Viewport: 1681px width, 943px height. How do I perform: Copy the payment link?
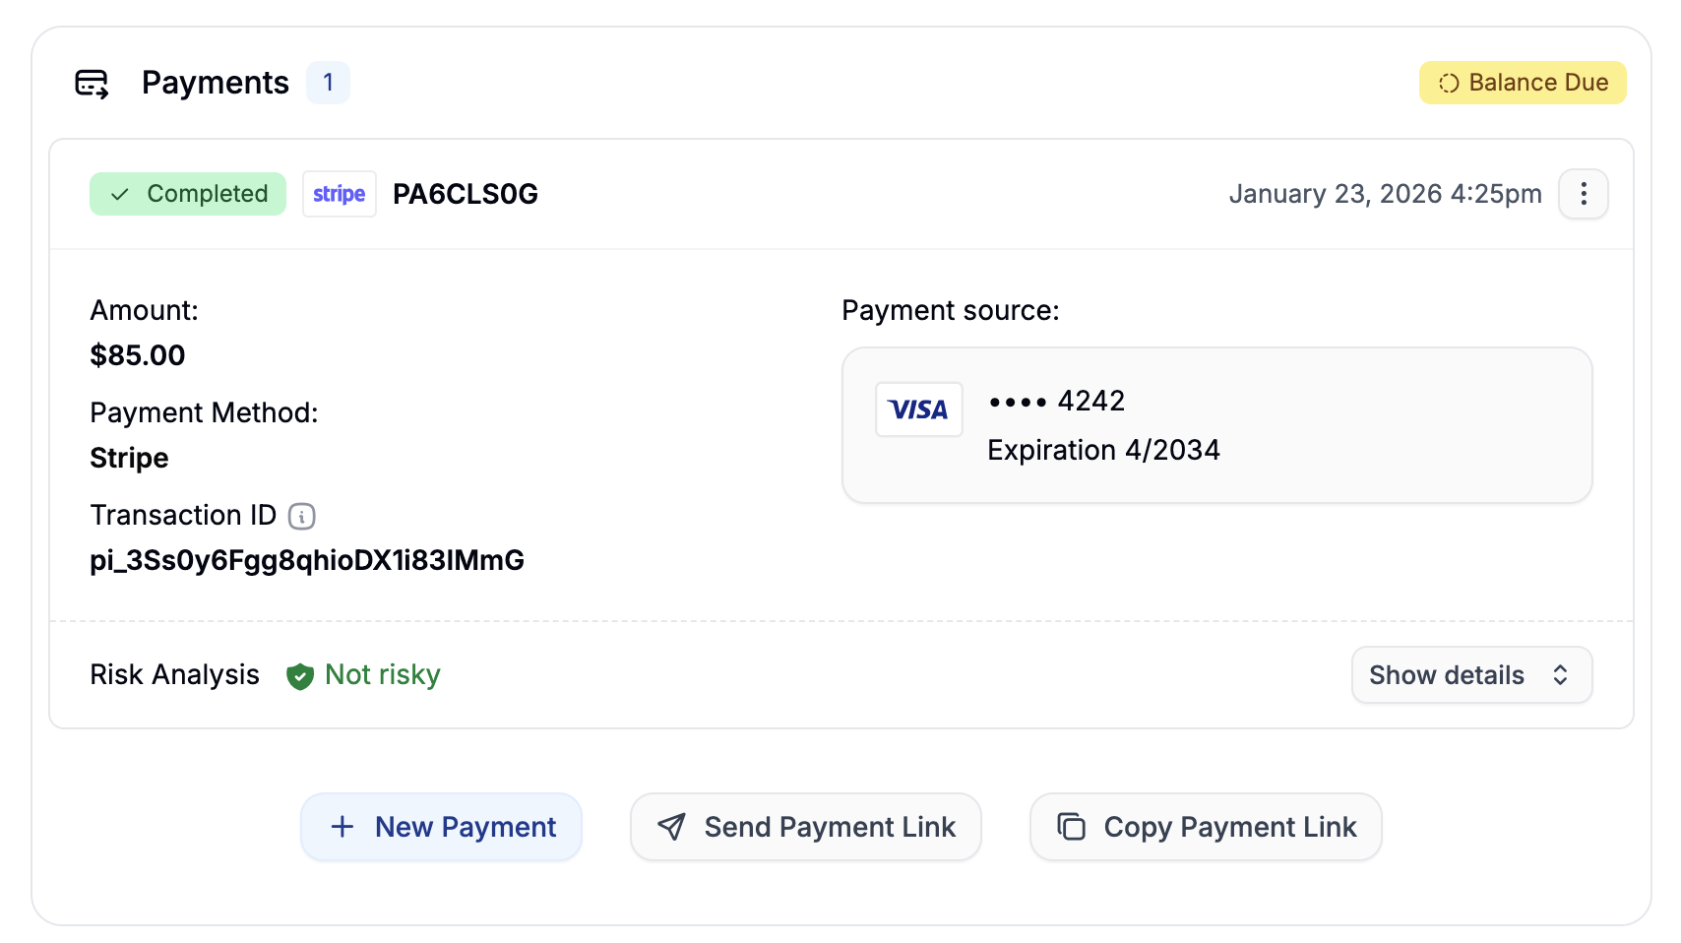pos(1206,827)
